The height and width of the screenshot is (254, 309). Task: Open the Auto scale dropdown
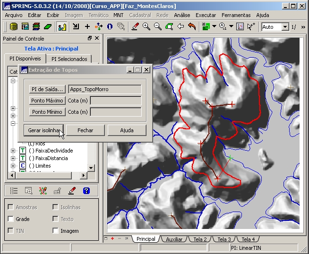285,27
